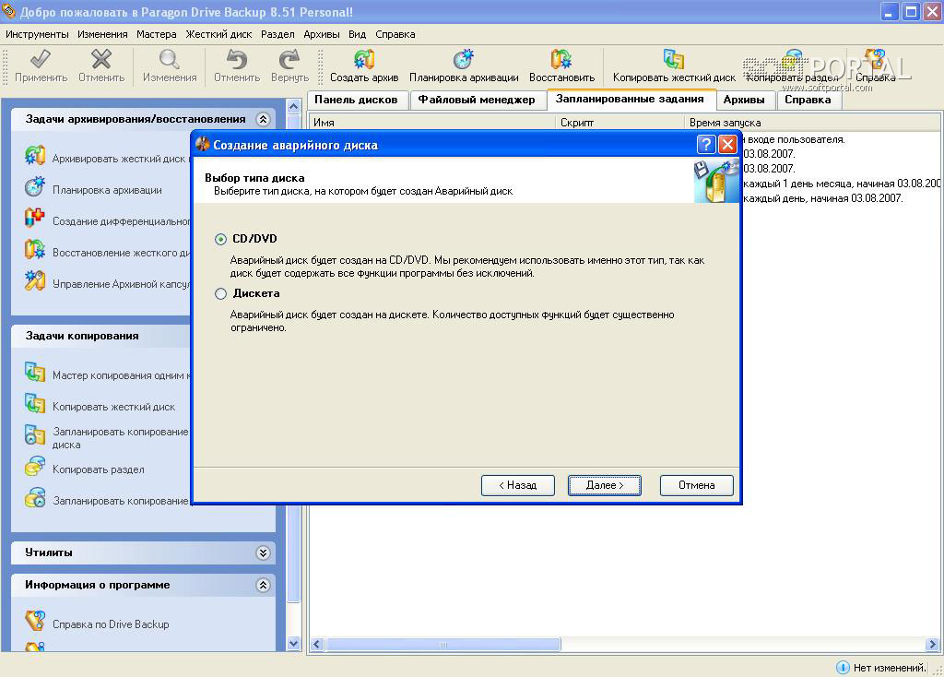
Task: Open Справка по Drive Backup icon
Action: click(35, 621)
